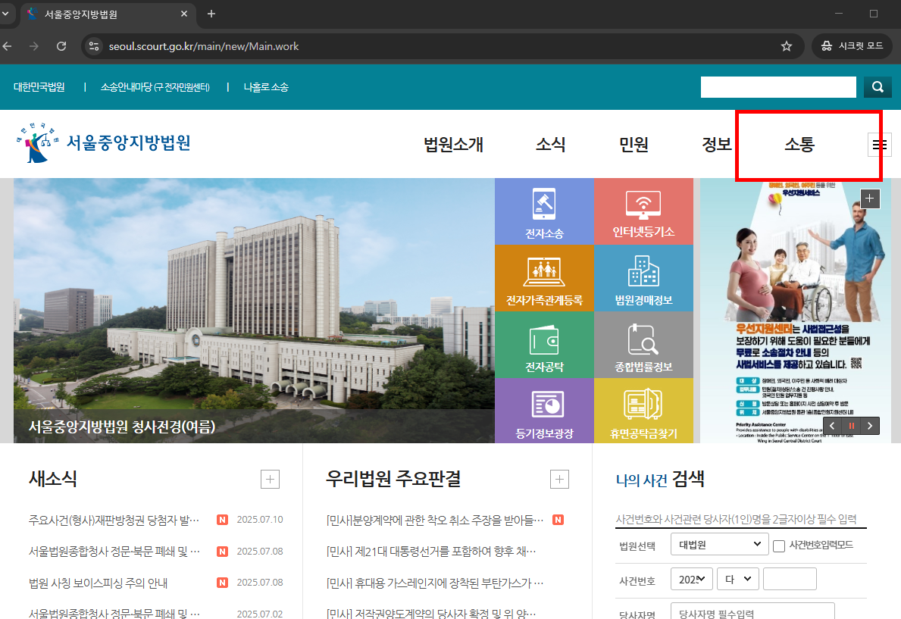Toggle the 사건번호입력모드 checkbox
The height and width of the screenshot is (619, 901).
[x=778, y=546]
